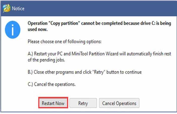This screenshot has height=114, width=177.
Task: Click the "of the pending jobs." line
Action: click(46, 60)
